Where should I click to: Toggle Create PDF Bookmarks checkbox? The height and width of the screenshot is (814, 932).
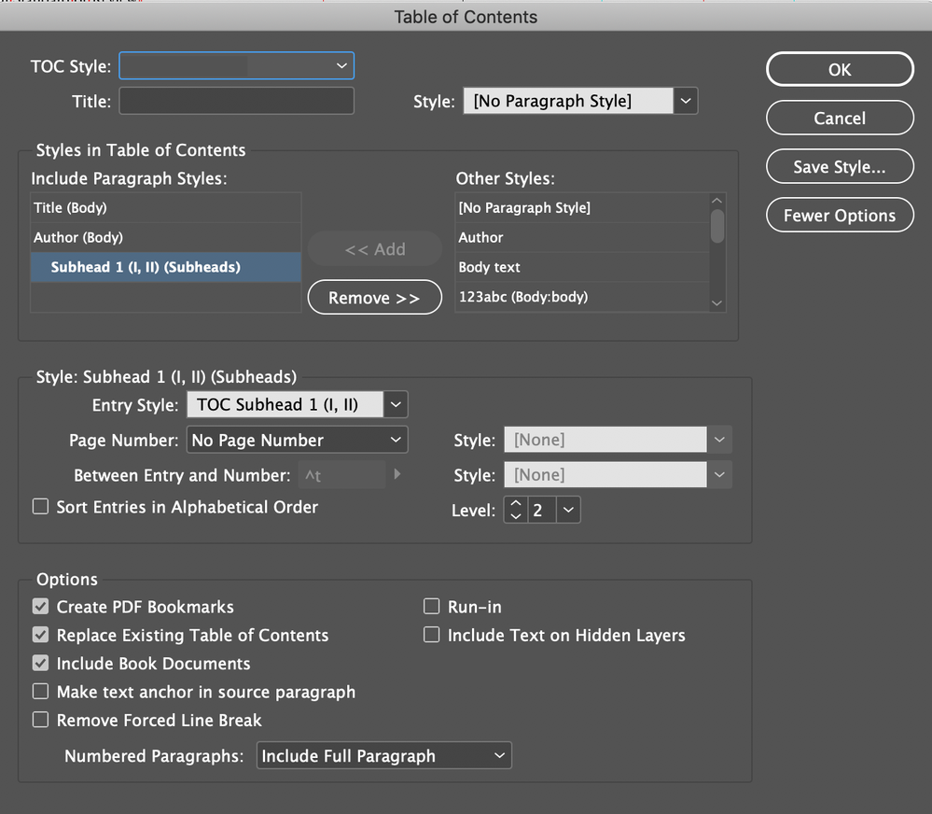click(41, 607)
